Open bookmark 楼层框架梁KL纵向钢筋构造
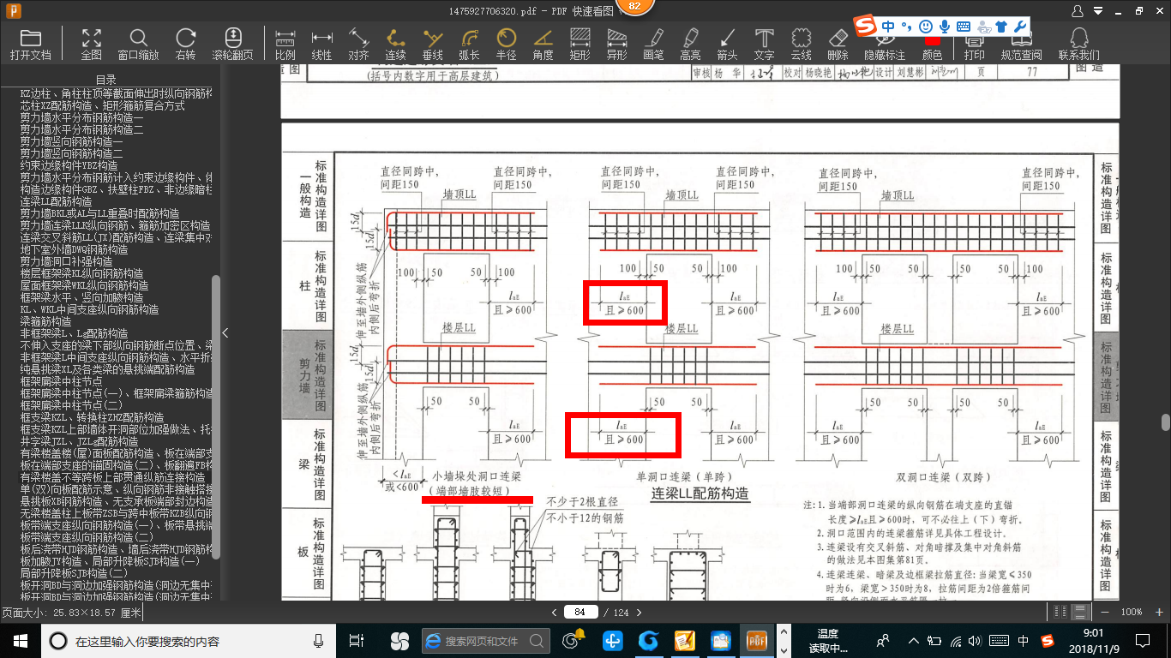1171x658 pixels. [81, 272]
